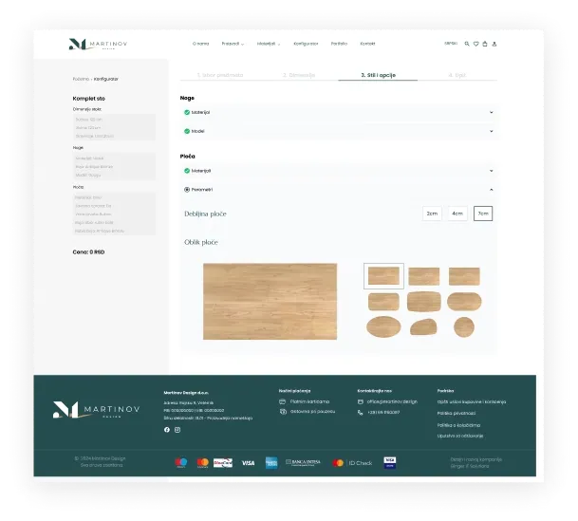Choose the oval board shape
The width and height of the screenshot is (578, 521).
click(x=383, y=326)
